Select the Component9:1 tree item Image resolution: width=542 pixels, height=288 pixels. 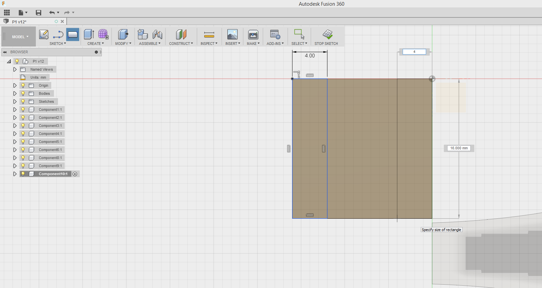50,166
